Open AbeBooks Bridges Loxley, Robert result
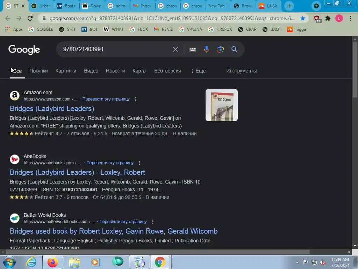This screenshot has width=358, height=269. click(77, 172)
